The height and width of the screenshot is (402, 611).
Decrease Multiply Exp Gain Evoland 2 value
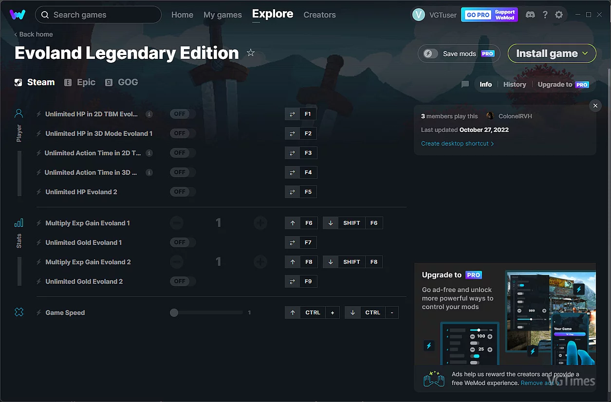tap(177, 262)
